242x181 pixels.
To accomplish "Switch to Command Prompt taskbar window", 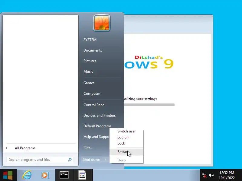I will click(64, 175).
